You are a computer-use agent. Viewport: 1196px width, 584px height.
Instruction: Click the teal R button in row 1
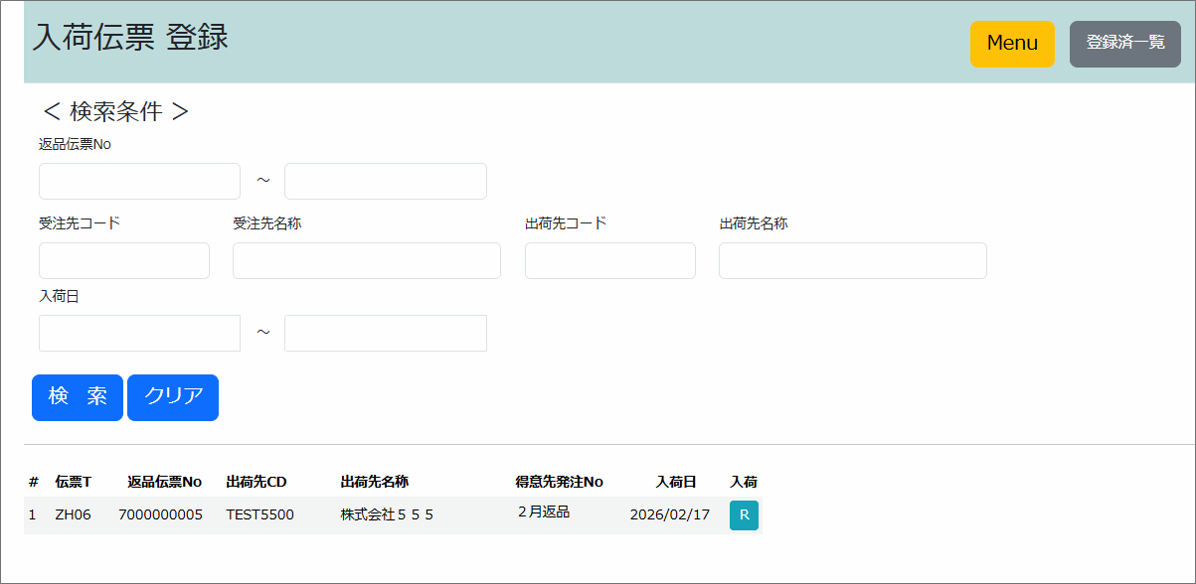744,515
